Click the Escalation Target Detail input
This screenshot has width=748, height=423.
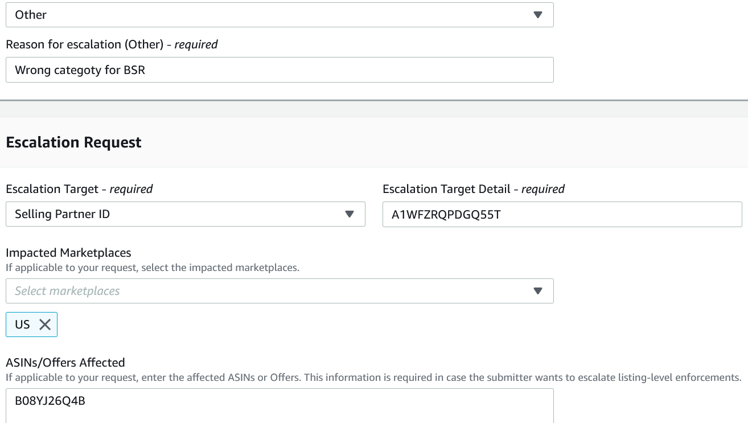[562, 215]
